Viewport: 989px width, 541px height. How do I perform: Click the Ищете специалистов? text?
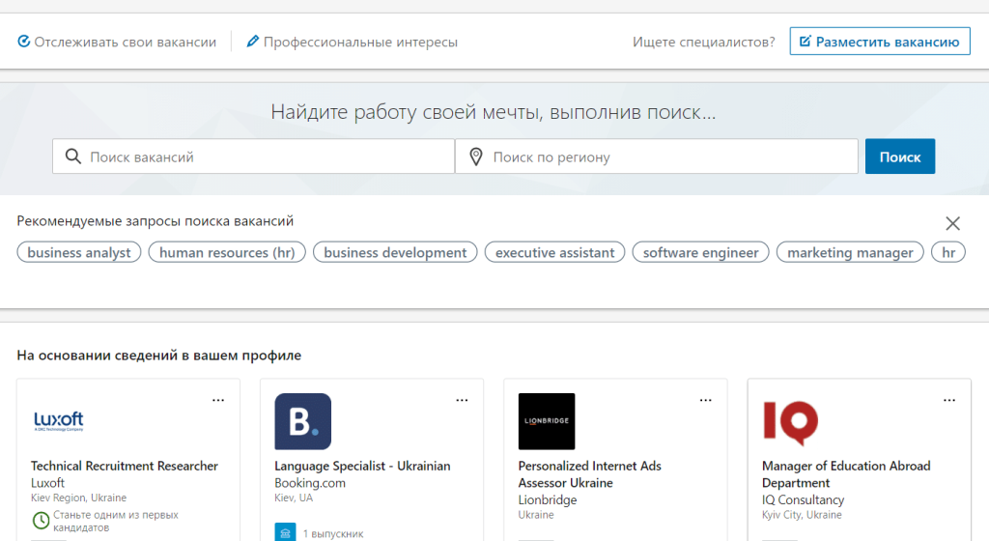click(x=704, y=42)
